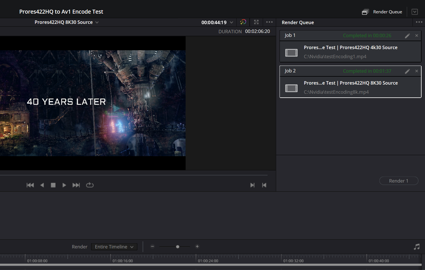Open the viewer options three-dot menu
The height and width of the screenshot is (270, 425).
coord(269,22)
